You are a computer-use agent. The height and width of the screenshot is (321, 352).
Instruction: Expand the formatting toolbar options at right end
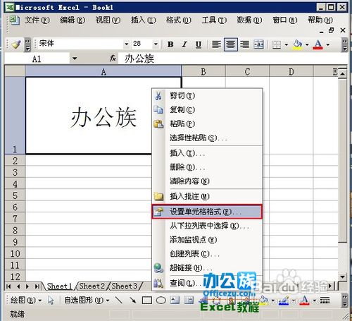344,44
